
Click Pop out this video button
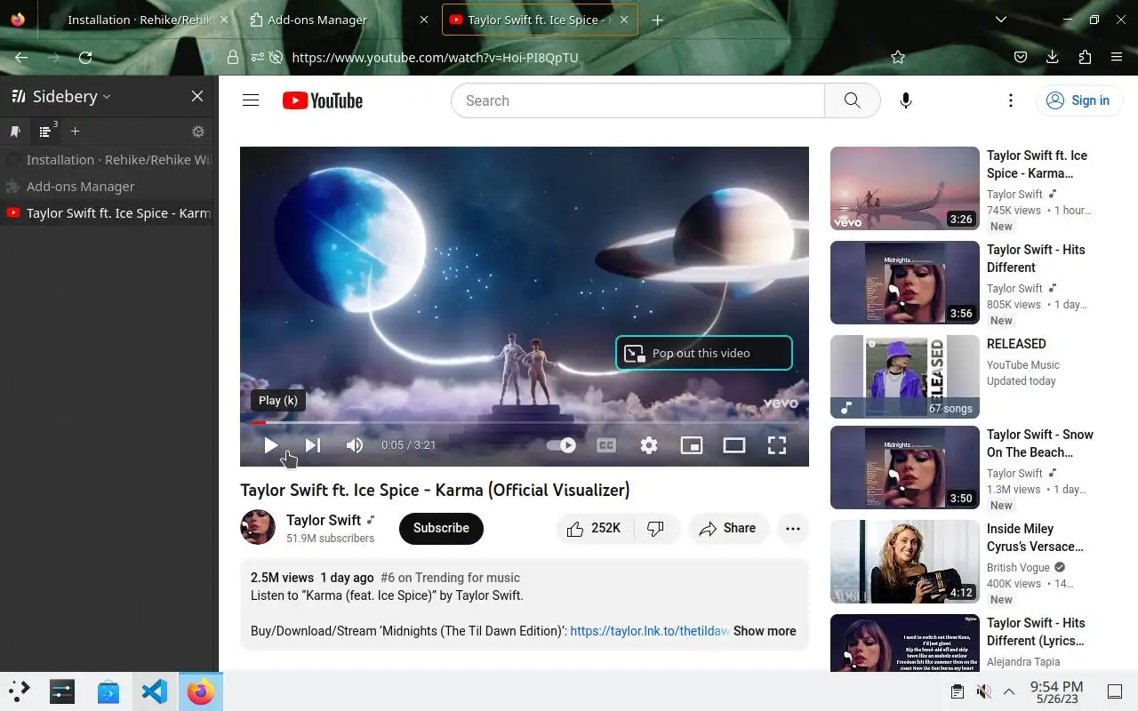(703, 353)
